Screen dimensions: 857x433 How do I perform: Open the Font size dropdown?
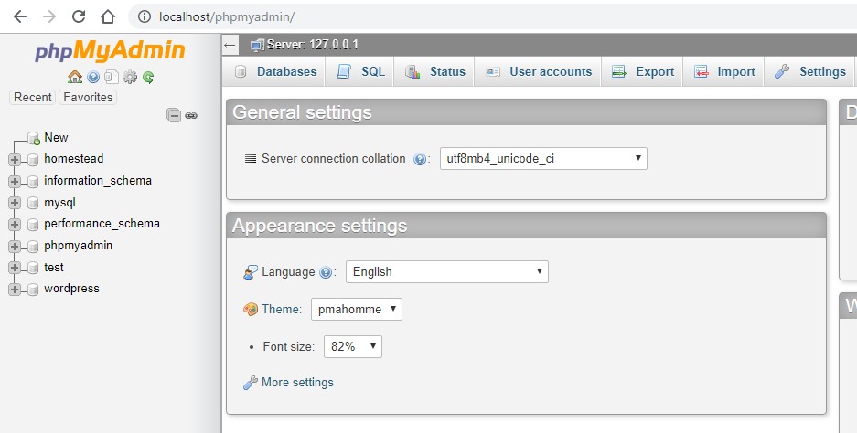(x=353, y=346)
